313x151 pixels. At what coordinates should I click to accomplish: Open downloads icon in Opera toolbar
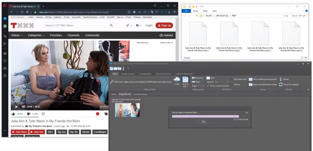coord(169,12)
